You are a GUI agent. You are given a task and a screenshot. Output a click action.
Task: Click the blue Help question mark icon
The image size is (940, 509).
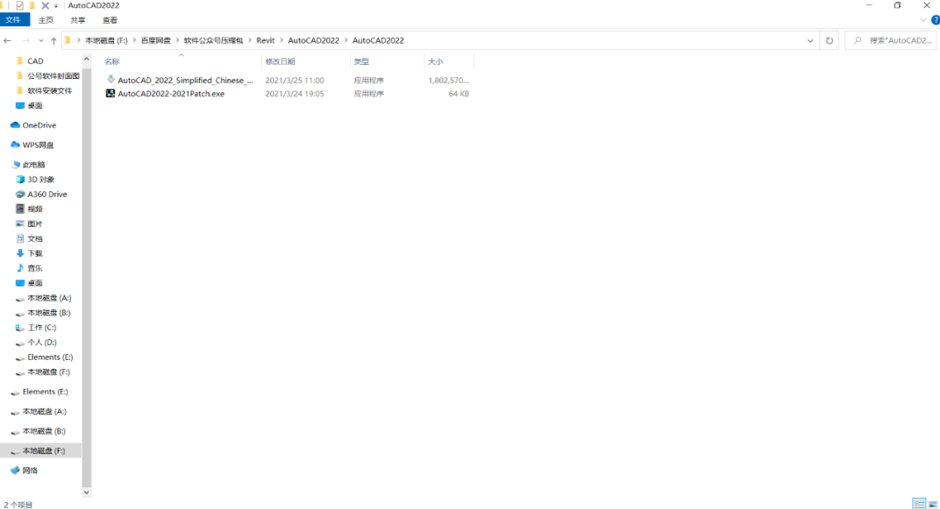(x=936, y=20)
